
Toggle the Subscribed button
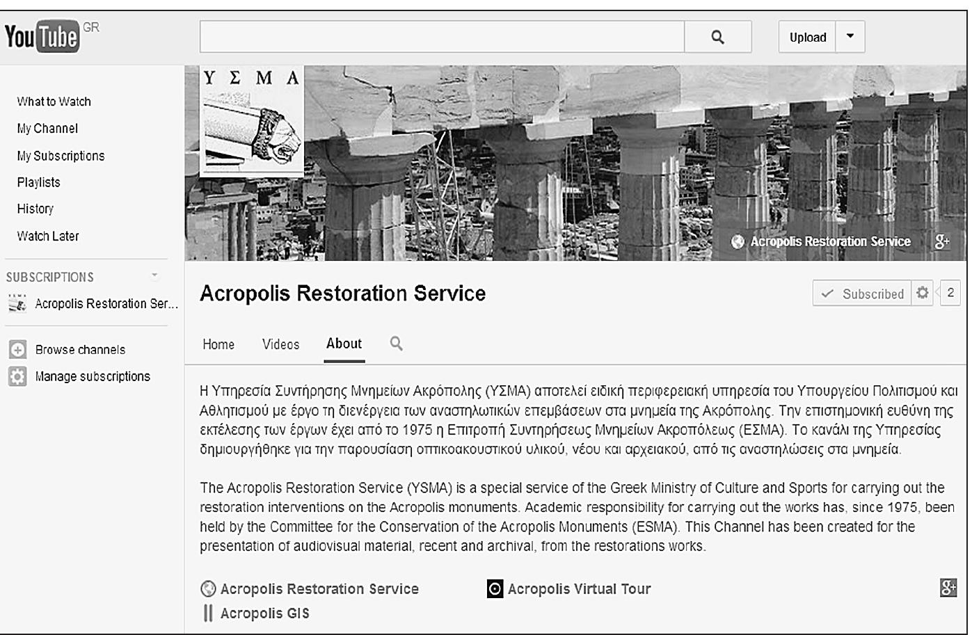pyautogui.click(x=862, y=294)
